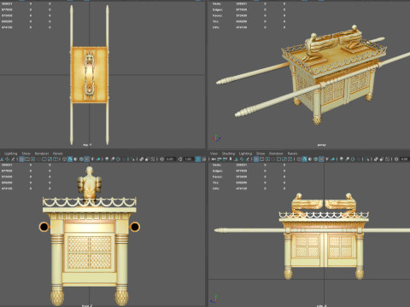Toggle motion blur in side view toolbar
The height and width of the screenshot is (307, 410).
(x=348, y=159)
